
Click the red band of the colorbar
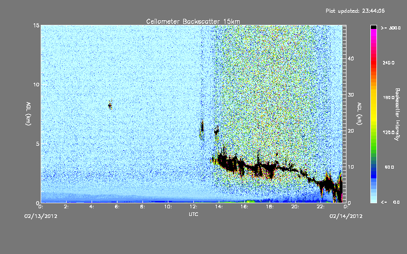[x=373, y=62]
